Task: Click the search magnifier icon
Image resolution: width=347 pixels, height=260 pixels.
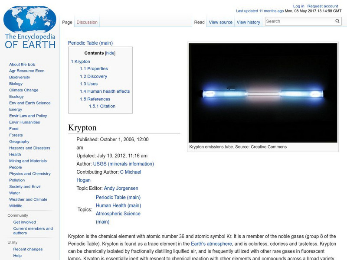Action: (x=337, y=21)
